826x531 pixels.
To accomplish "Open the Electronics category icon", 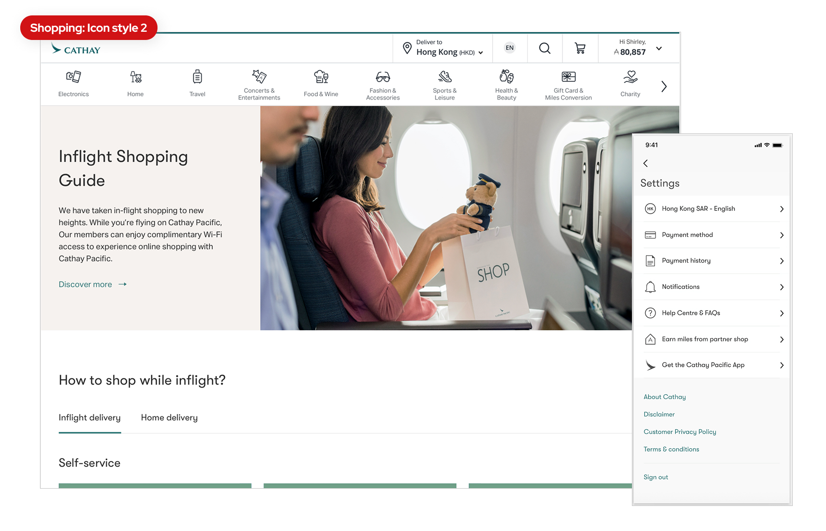I will click(74, 77).
